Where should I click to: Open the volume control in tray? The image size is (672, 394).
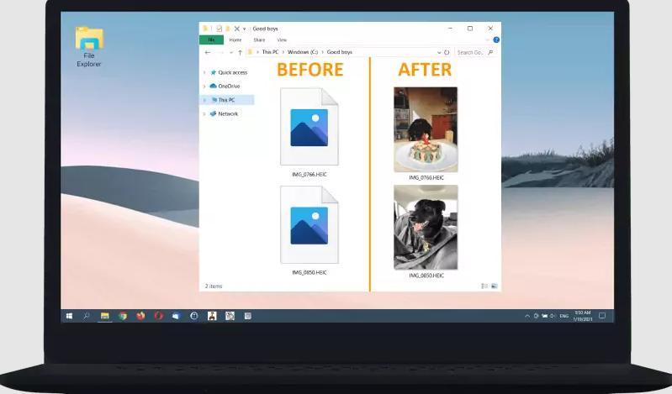(553, 316)
